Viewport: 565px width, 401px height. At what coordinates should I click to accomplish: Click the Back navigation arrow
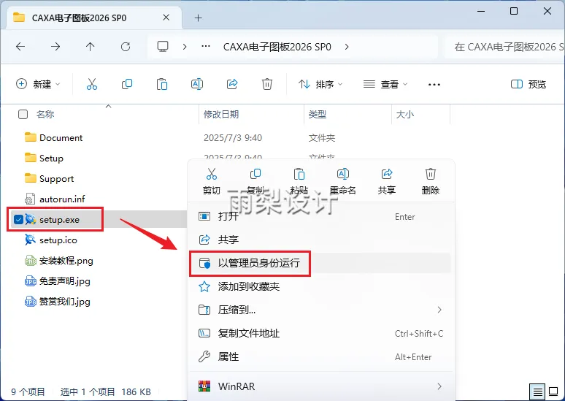(x=20, y=47)
